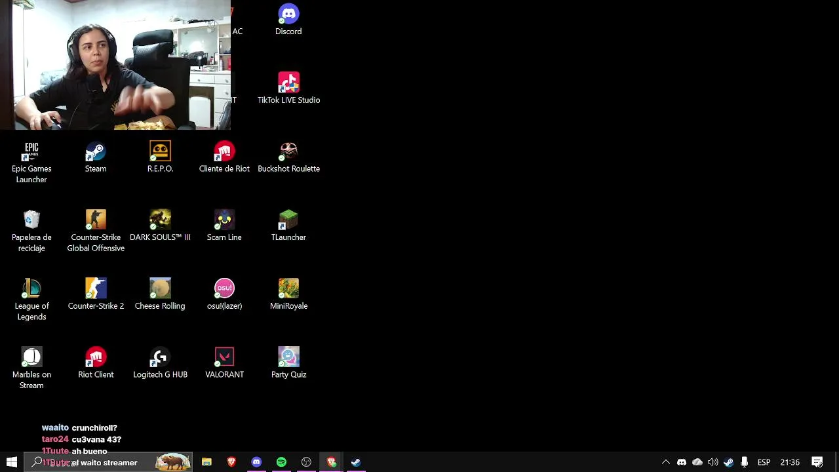Select the Counter-Strike 2 desktop icon
839x472 pixels.
point(96,294)
